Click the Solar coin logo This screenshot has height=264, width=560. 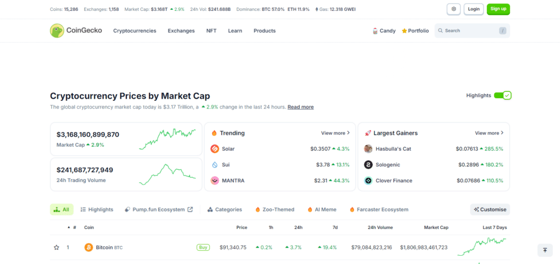pyautogui.click(x=214, y=149)
